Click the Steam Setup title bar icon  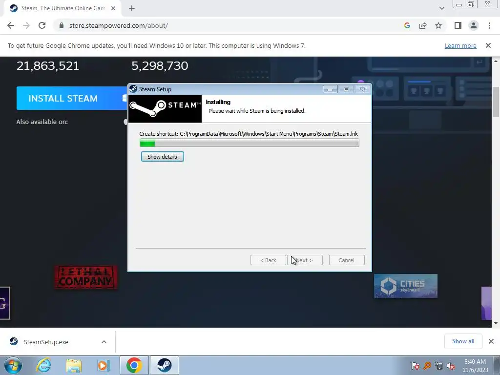(133, 89)
